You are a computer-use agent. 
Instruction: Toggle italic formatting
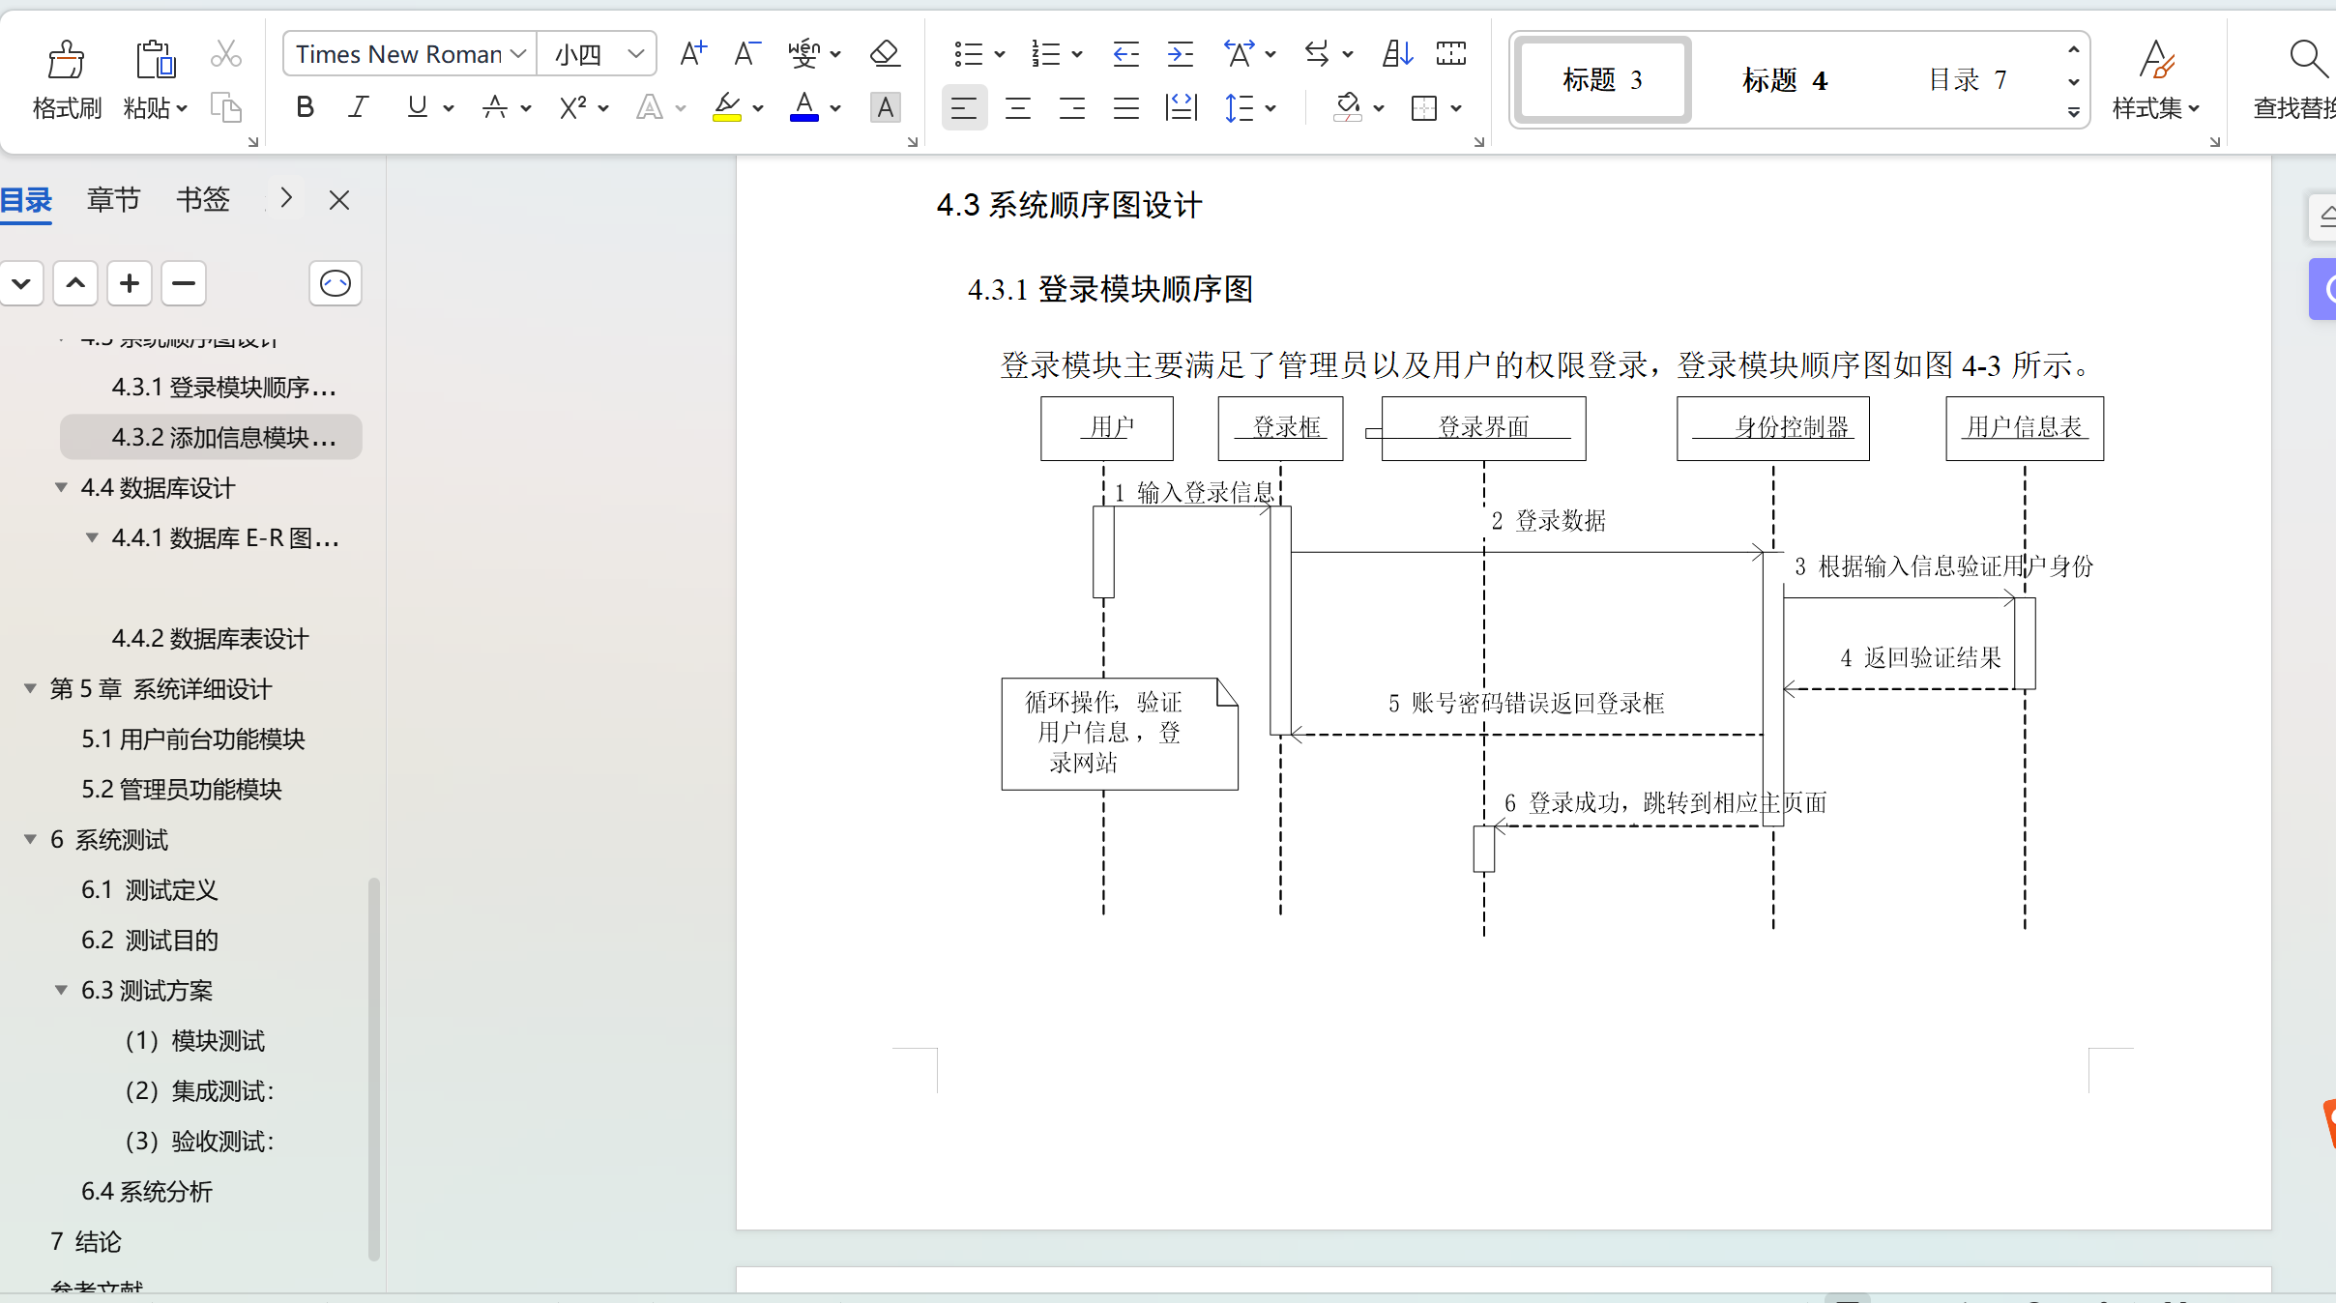click(359, 107)
